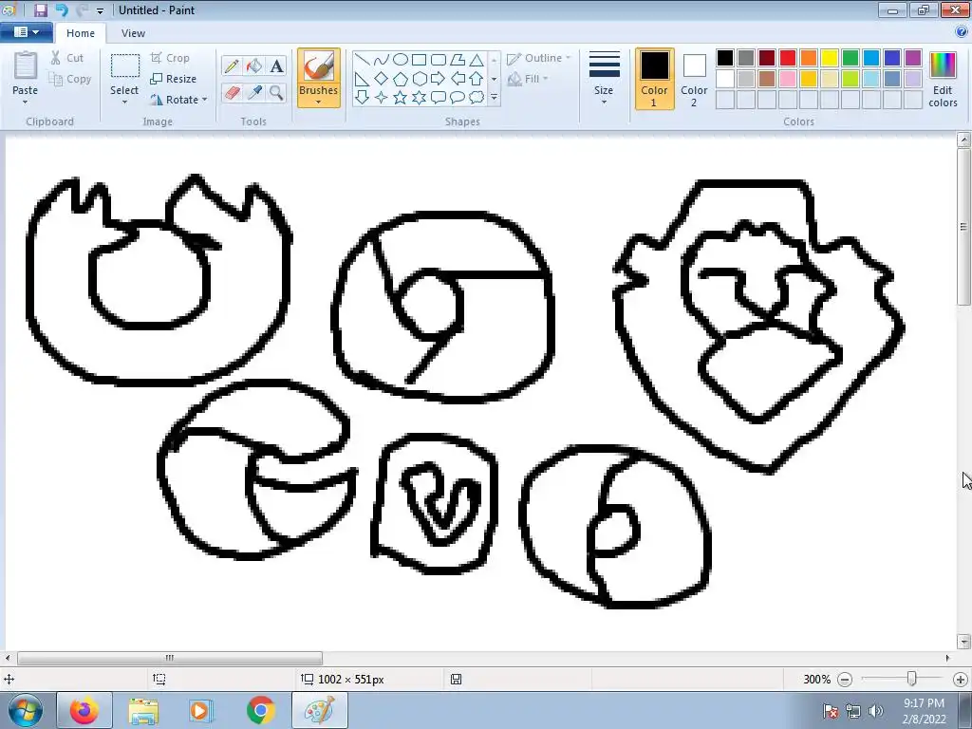Click the Resize button

174,79
